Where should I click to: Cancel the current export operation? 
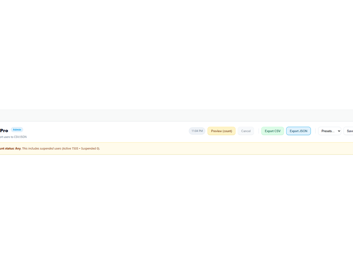point(246,131)
